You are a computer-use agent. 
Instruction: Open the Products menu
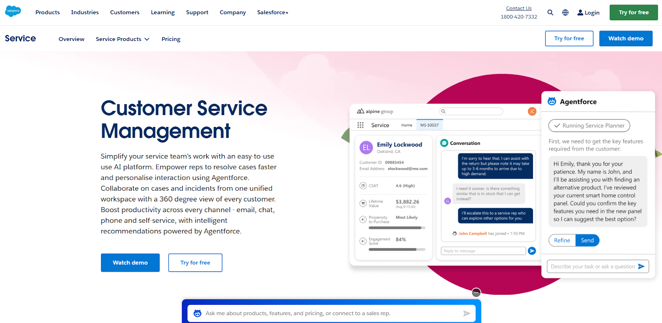(48, 12)
